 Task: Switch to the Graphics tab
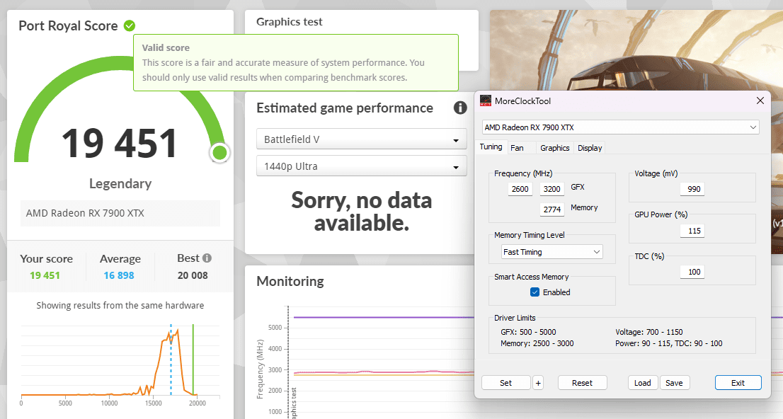coord(555,148)
